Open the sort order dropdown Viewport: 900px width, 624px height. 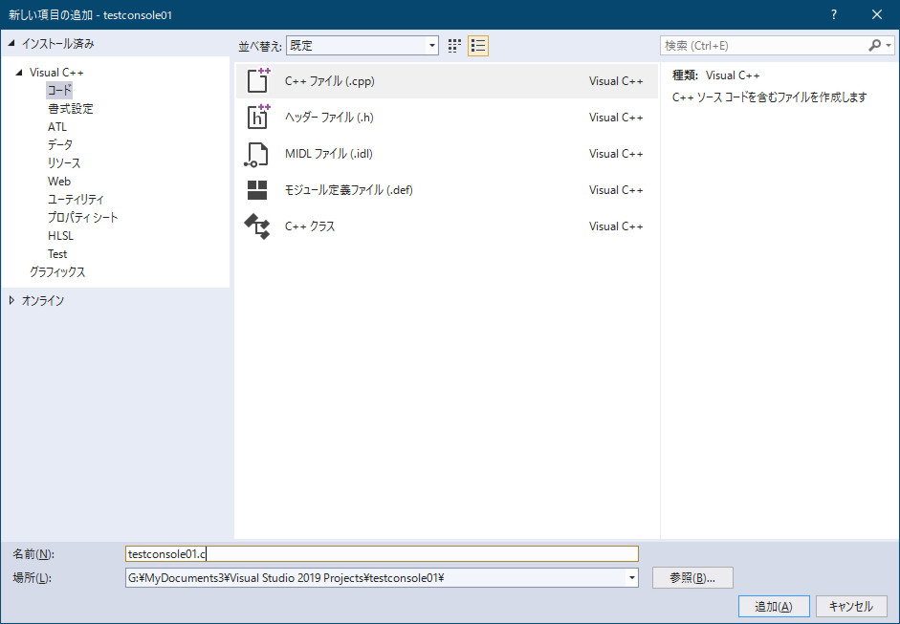431,46
